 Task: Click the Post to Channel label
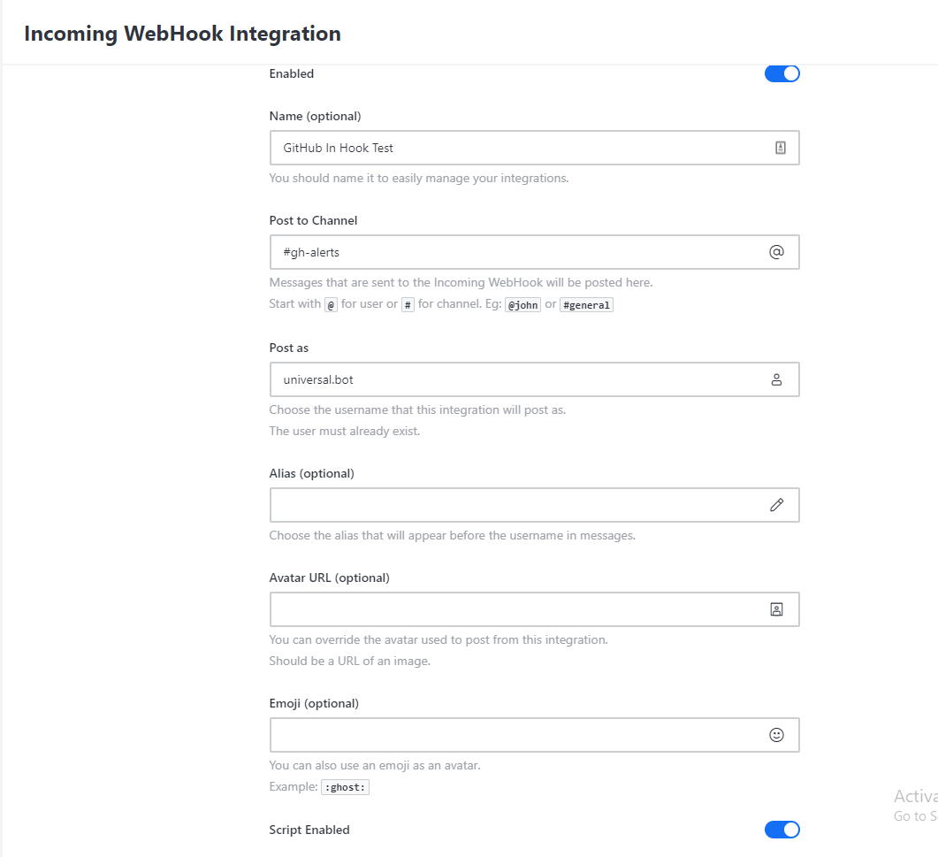313,220
